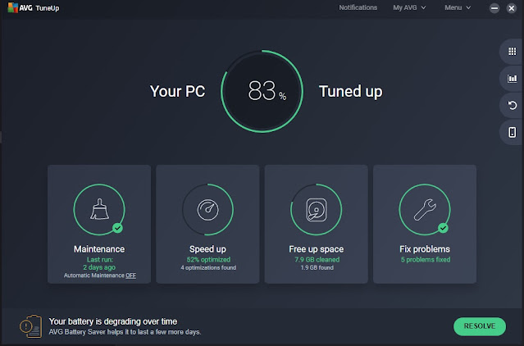Viewport: 524px width, 346px height.
Task: Click the '7.9 GB cleaned' text
Action: (x=317, y=259)
